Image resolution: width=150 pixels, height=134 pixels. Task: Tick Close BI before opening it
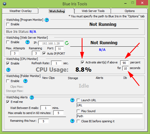(78, 121)
